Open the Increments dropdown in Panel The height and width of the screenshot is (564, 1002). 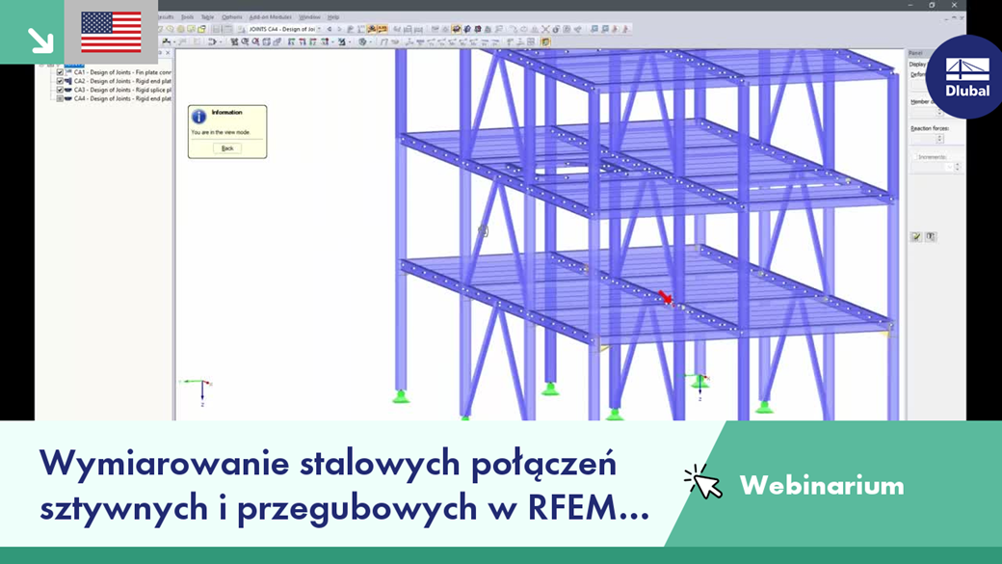tap(950, 167)
